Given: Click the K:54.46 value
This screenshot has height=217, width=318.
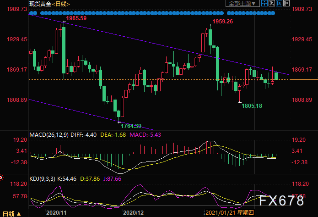Looking at the screenshot, I should click(67, 179).
